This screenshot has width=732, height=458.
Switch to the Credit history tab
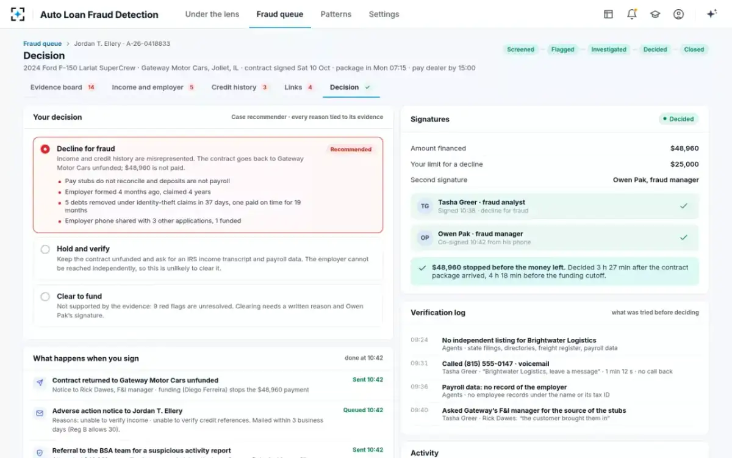tap(240, 87)
